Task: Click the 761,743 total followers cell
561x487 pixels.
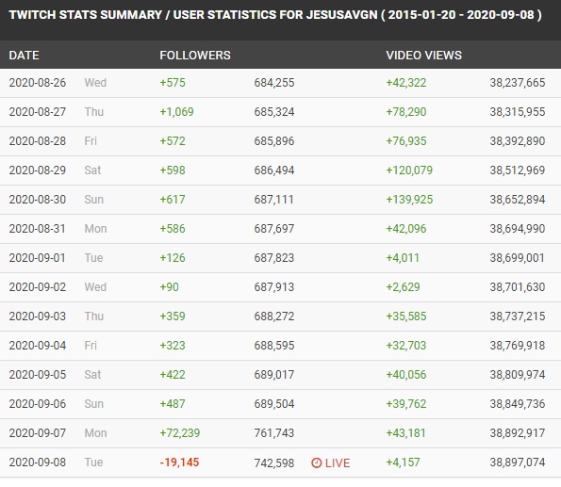Action: coord(274,433)
